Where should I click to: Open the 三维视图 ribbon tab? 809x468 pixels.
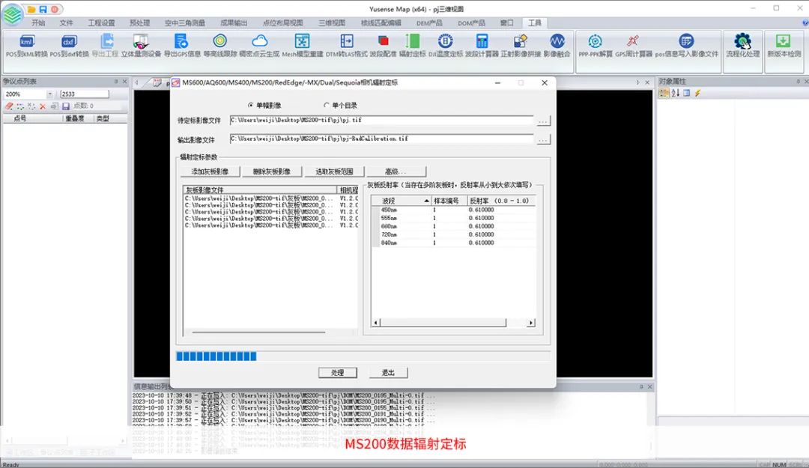[331, 23]
